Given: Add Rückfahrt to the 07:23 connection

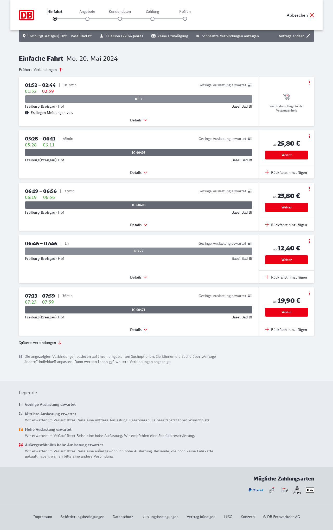Looking at the screenshot, I should (x=286, y=330).
